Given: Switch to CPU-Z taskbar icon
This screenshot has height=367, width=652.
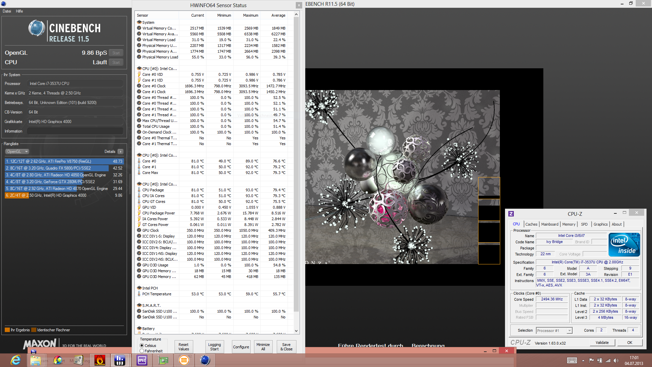Looking at the screenshot, I should (x=142, y=360).
